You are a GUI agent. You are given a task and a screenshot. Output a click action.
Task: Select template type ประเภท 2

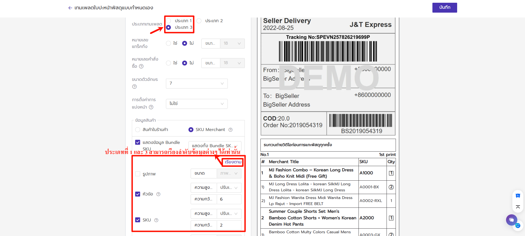[199, 21]
